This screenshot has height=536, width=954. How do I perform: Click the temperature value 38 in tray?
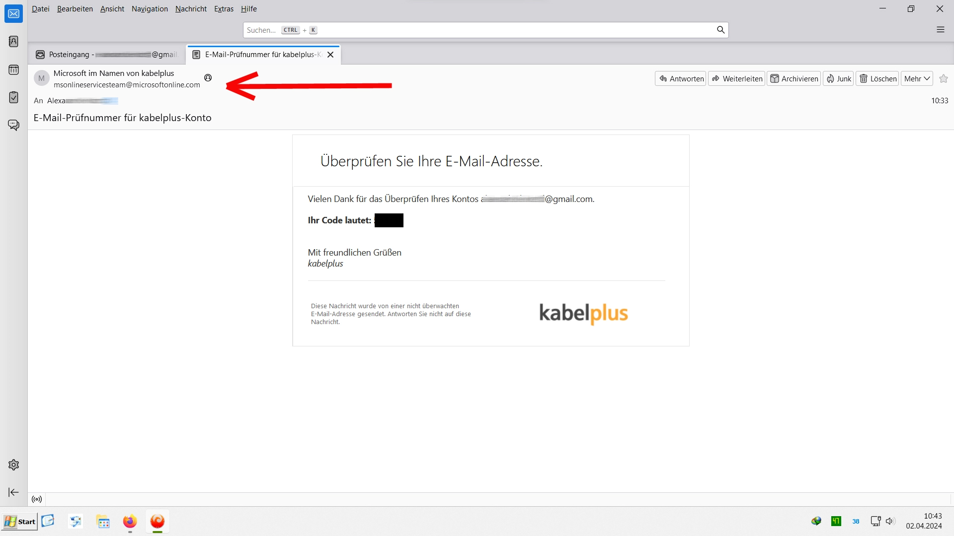pos(856,522)
